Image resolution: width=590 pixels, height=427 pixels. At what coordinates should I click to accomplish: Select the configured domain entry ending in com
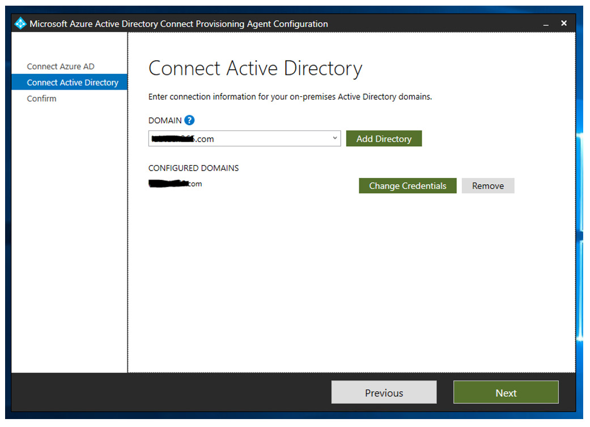pyautogui.click(x=175, y=184)
